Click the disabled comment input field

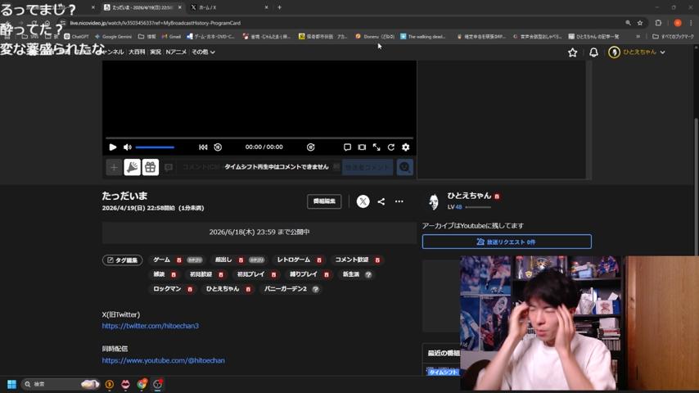point(259,167)
